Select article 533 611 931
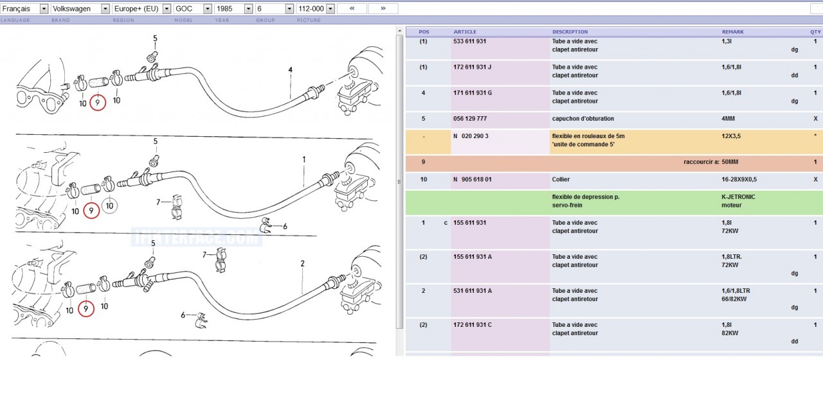The image size is (823, 393). tap(470, 41)
